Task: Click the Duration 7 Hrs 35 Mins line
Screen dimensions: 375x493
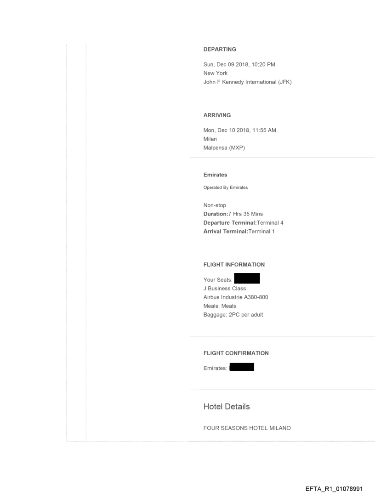Action: (x=233, y=214)
